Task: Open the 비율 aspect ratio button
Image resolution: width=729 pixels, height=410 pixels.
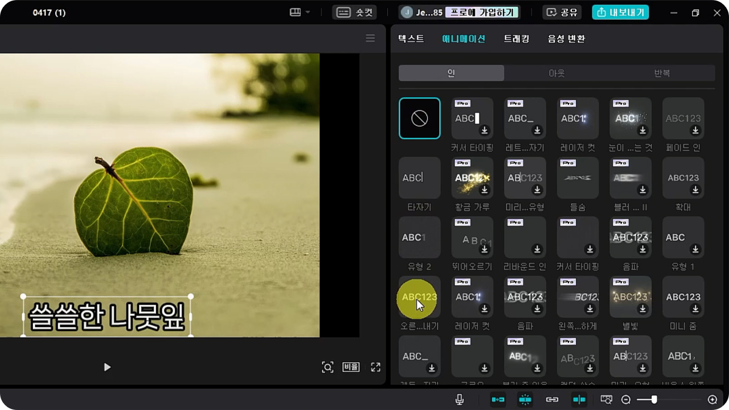Action: (x=351, y=367)
